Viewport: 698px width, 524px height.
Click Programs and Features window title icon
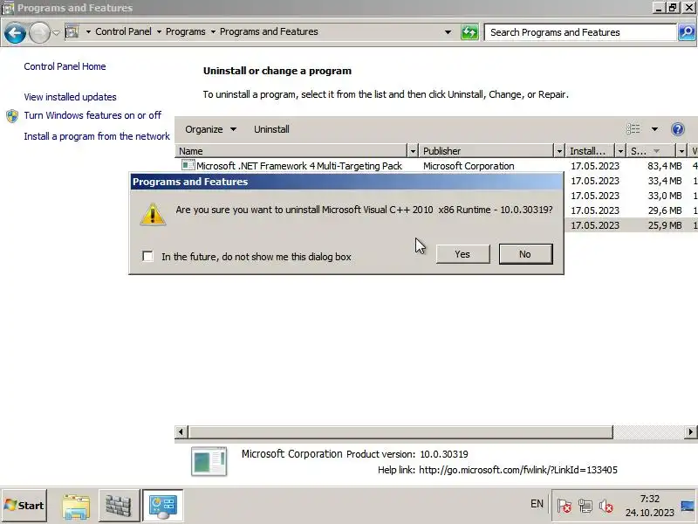coord(8,8)
